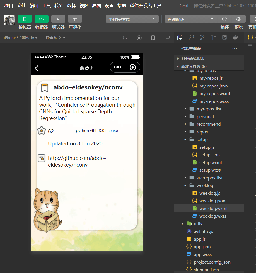
Task: Click the simulator refresh icon
Action: pos(125,38)
